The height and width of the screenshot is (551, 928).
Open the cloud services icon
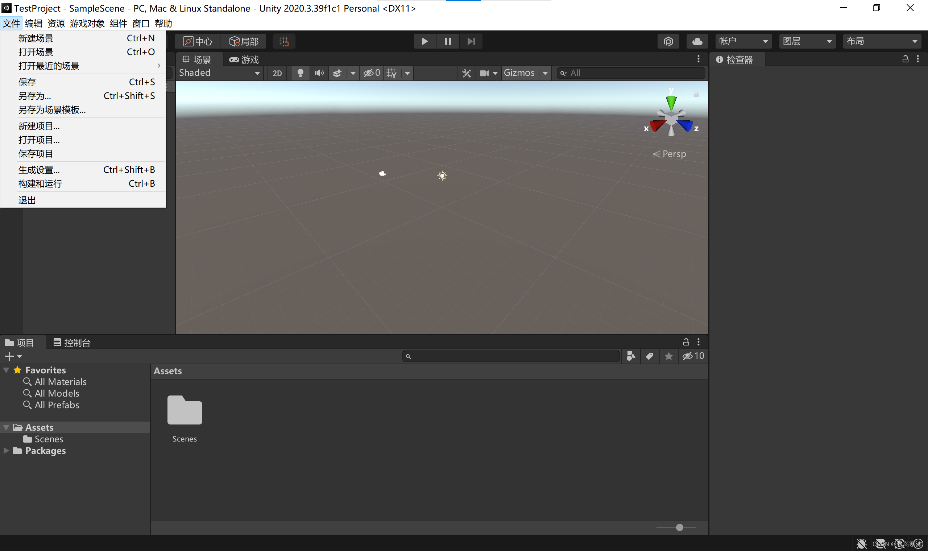click(697, 41)
